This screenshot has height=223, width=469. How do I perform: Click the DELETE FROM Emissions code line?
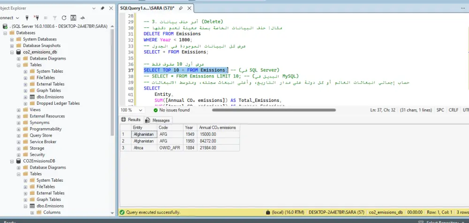point(172,34)
